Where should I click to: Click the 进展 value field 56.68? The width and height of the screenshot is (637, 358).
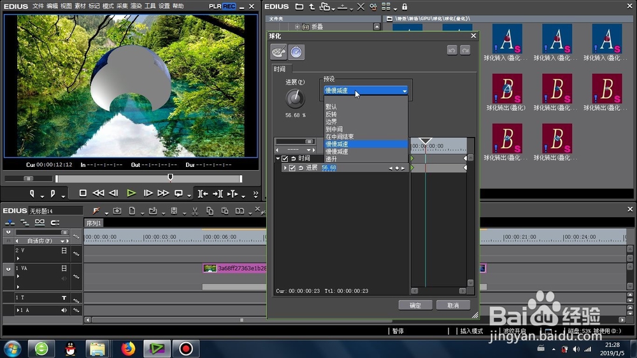329,168
